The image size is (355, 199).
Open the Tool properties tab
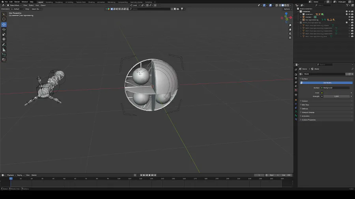click(x=296, y=70)
